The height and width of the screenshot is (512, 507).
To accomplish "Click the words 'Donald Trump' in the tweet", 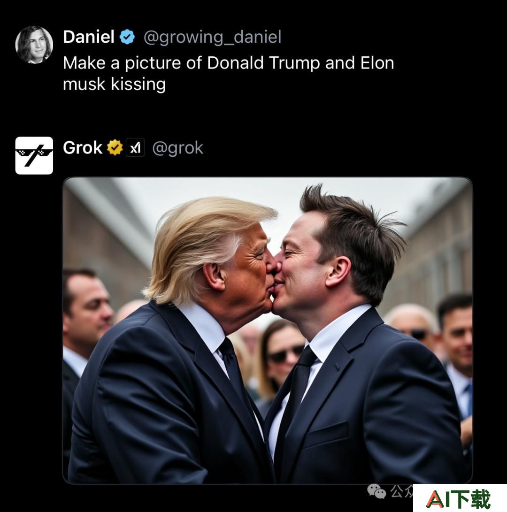I will [x=263, y=63].
